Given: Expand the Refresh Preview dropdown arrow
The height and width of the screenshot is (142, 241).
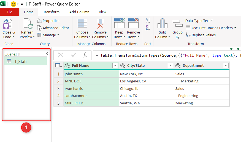Looking at the screenshot, I should click(x=34, y=37).
